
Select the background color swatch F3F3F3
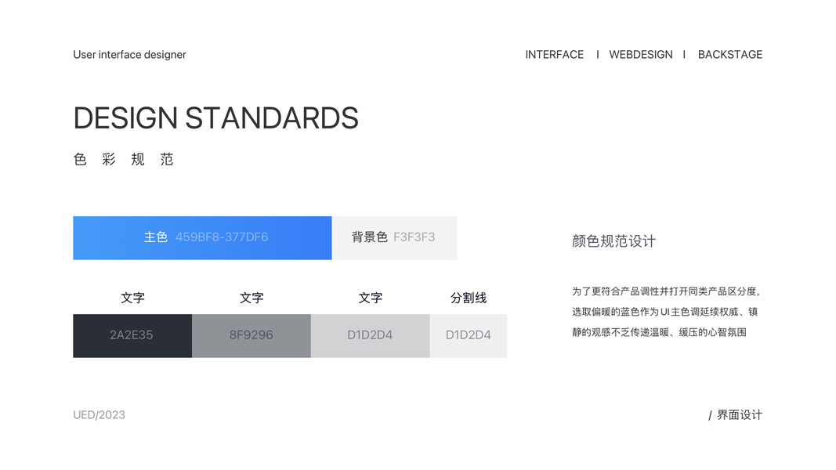coord(395,237)
